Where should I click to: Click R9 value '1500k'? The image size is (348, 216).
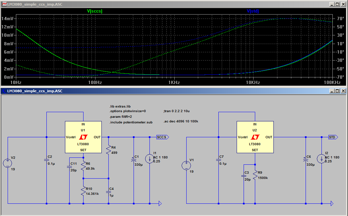tap(263, 178)
